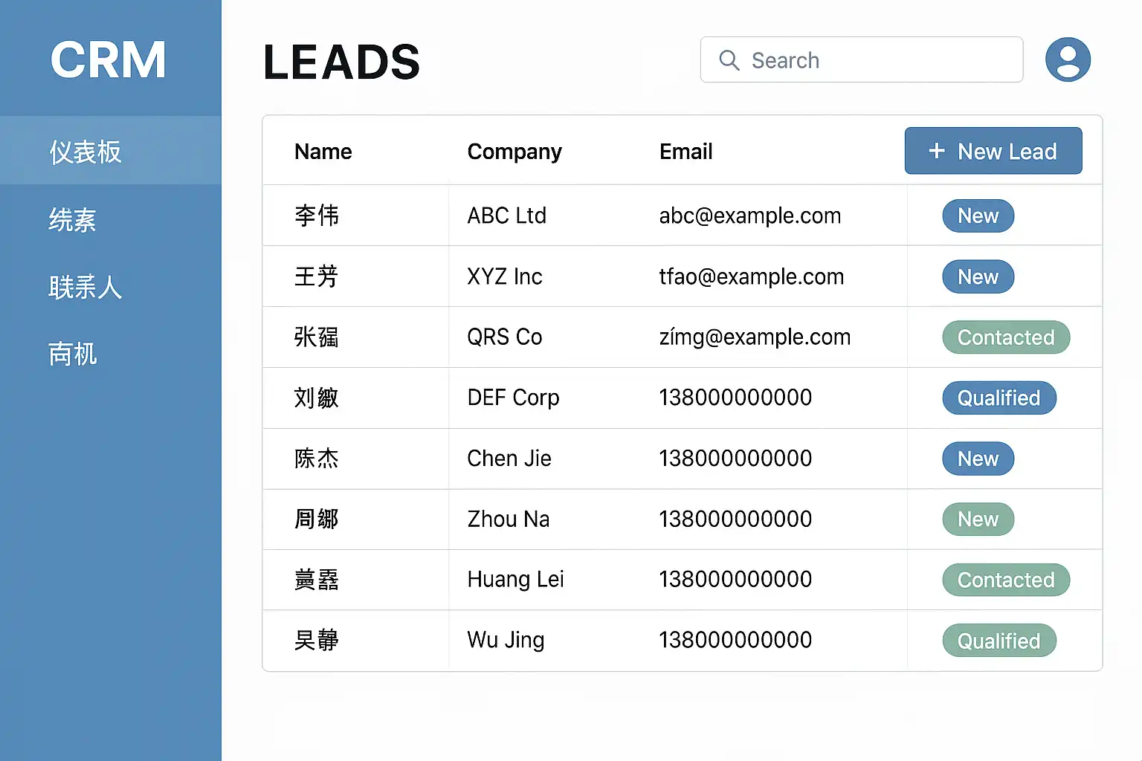The height and width of the screenshot is (761, 1142).
Task: Click the Chinese name in Huang Lei row
Action: tap(317, 580)
